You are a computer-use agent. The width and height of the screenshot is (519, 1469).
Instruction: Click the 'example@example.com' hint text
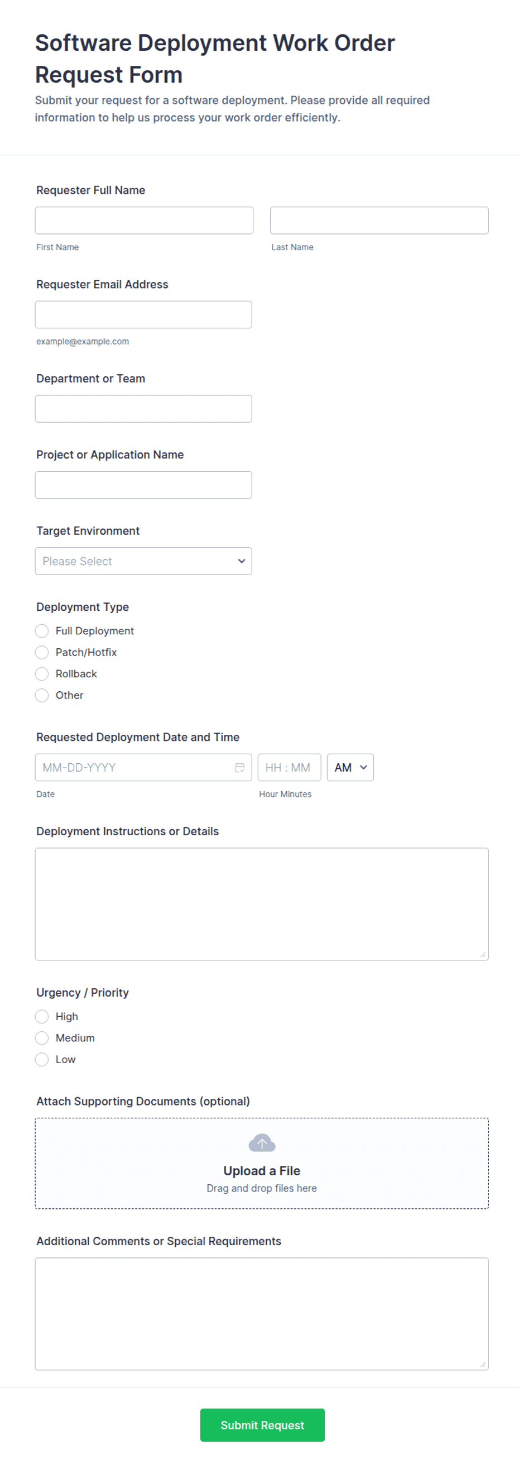coord(83,341)
